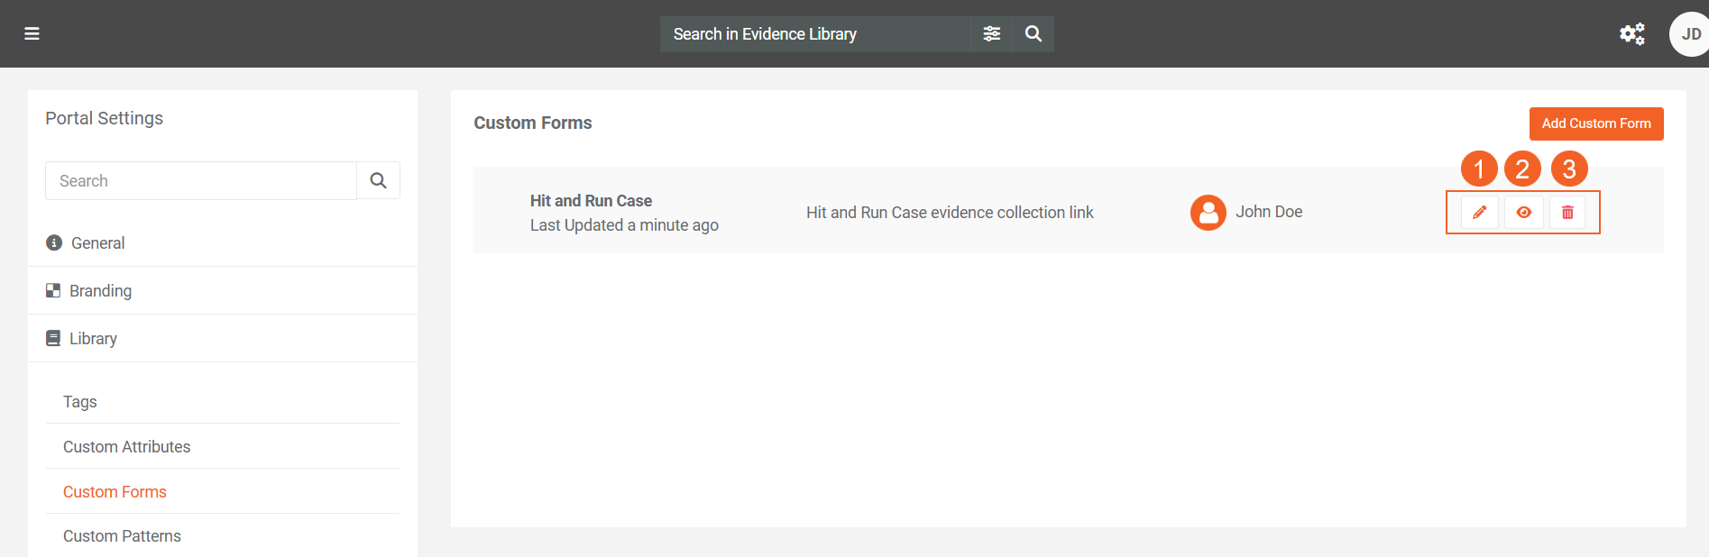
Task: Open advanced search filter options
Action: [991, 34]
